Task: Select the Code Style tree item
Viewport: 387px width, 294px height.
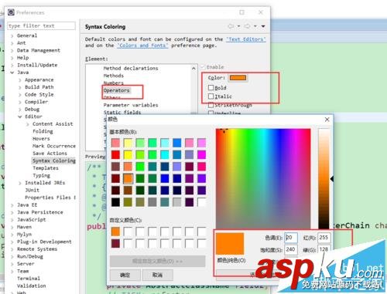Action: [39, 94]
